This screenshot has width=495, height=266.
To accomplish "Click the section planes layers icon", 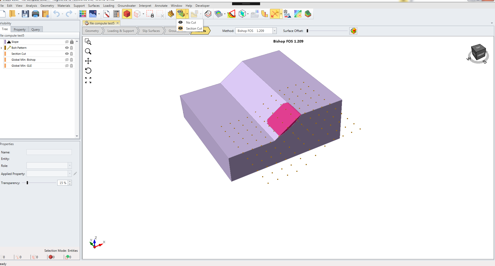I will point(171,14).
